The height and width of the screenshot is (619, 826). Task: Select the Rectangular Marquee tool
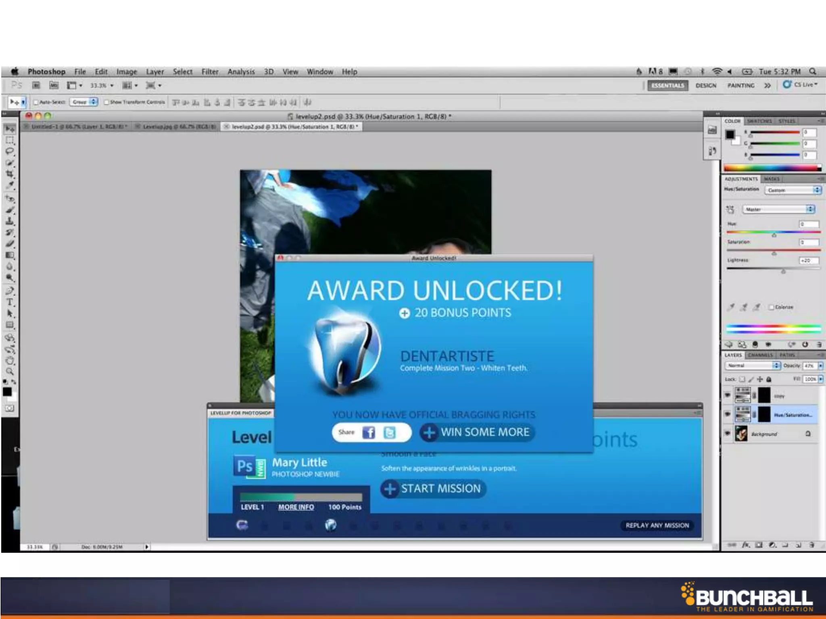click(x=10, y=140)
